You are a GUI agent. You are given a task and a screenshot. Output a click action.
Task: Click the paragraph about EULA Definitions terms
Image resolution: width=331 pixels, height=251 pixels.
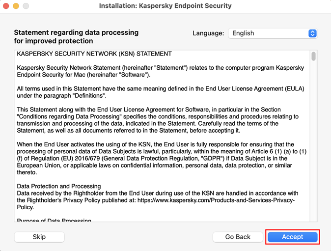(161, 92)
